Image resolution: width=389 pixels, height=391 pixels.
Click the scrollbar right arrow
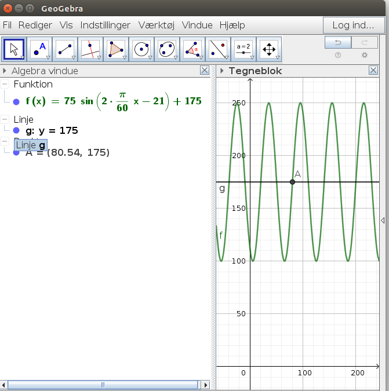(206, 385)
